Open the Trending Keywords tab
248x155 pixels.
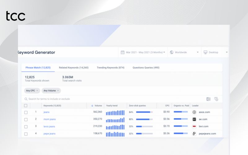(110, 68)
